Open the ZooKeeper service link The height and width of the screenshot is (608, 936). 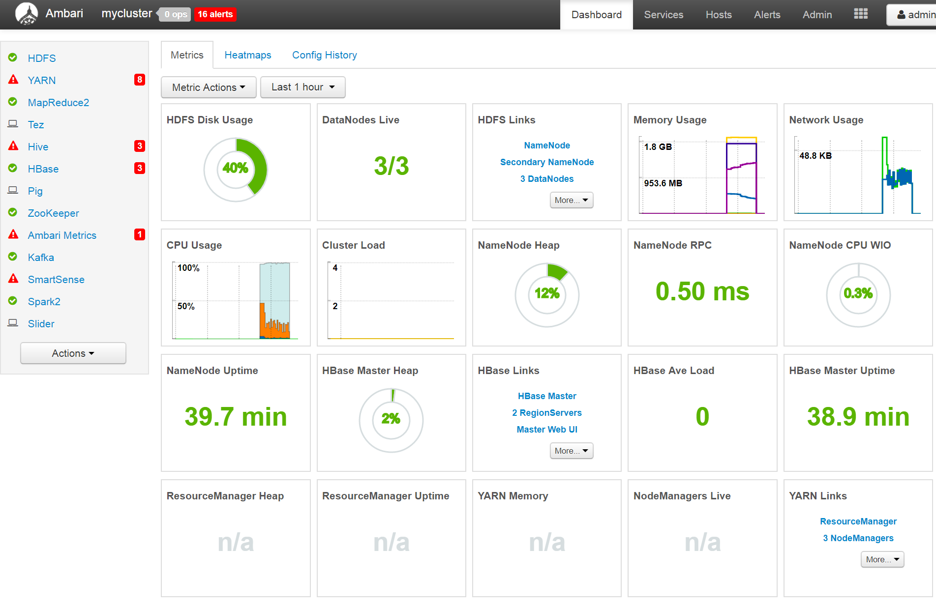click(x=53, y=213)
